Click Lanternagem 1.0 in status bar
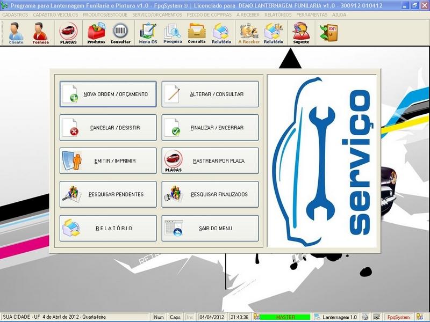The width and height of the screenshot is (430, 322). pyautogui.click(x=340, y=317)
